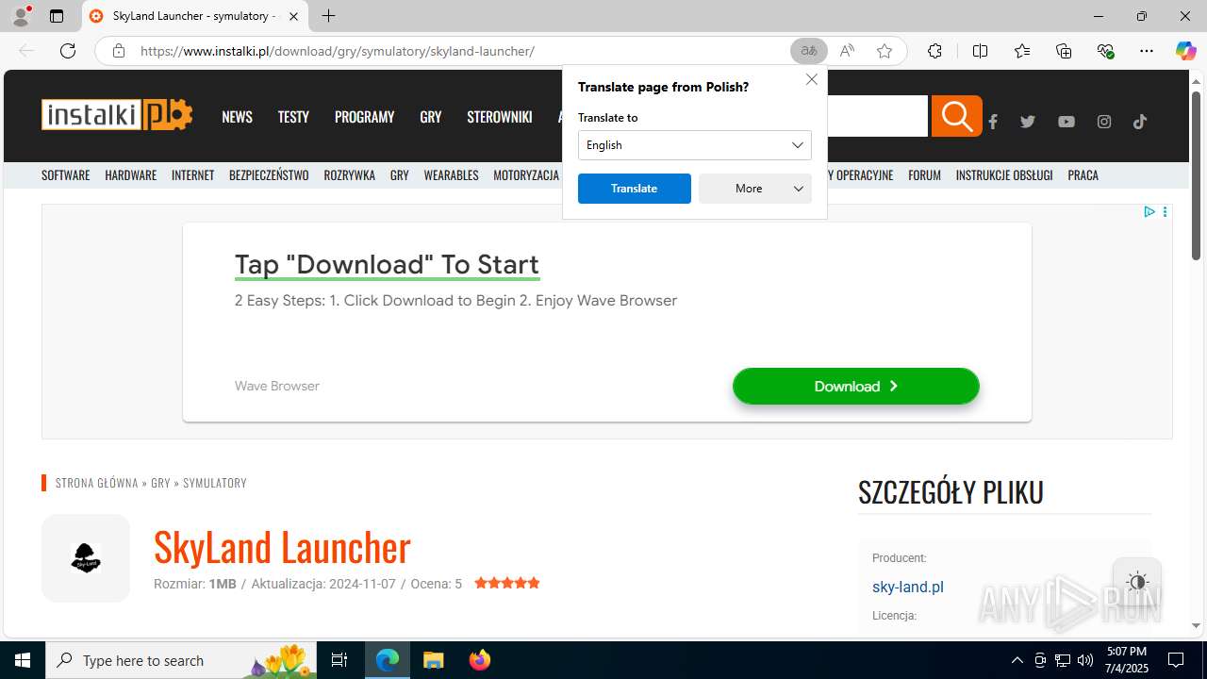The height and width of the screenshot is (679, 1207).
Task: Open Task View on taskbar
Action: [340, 660]
